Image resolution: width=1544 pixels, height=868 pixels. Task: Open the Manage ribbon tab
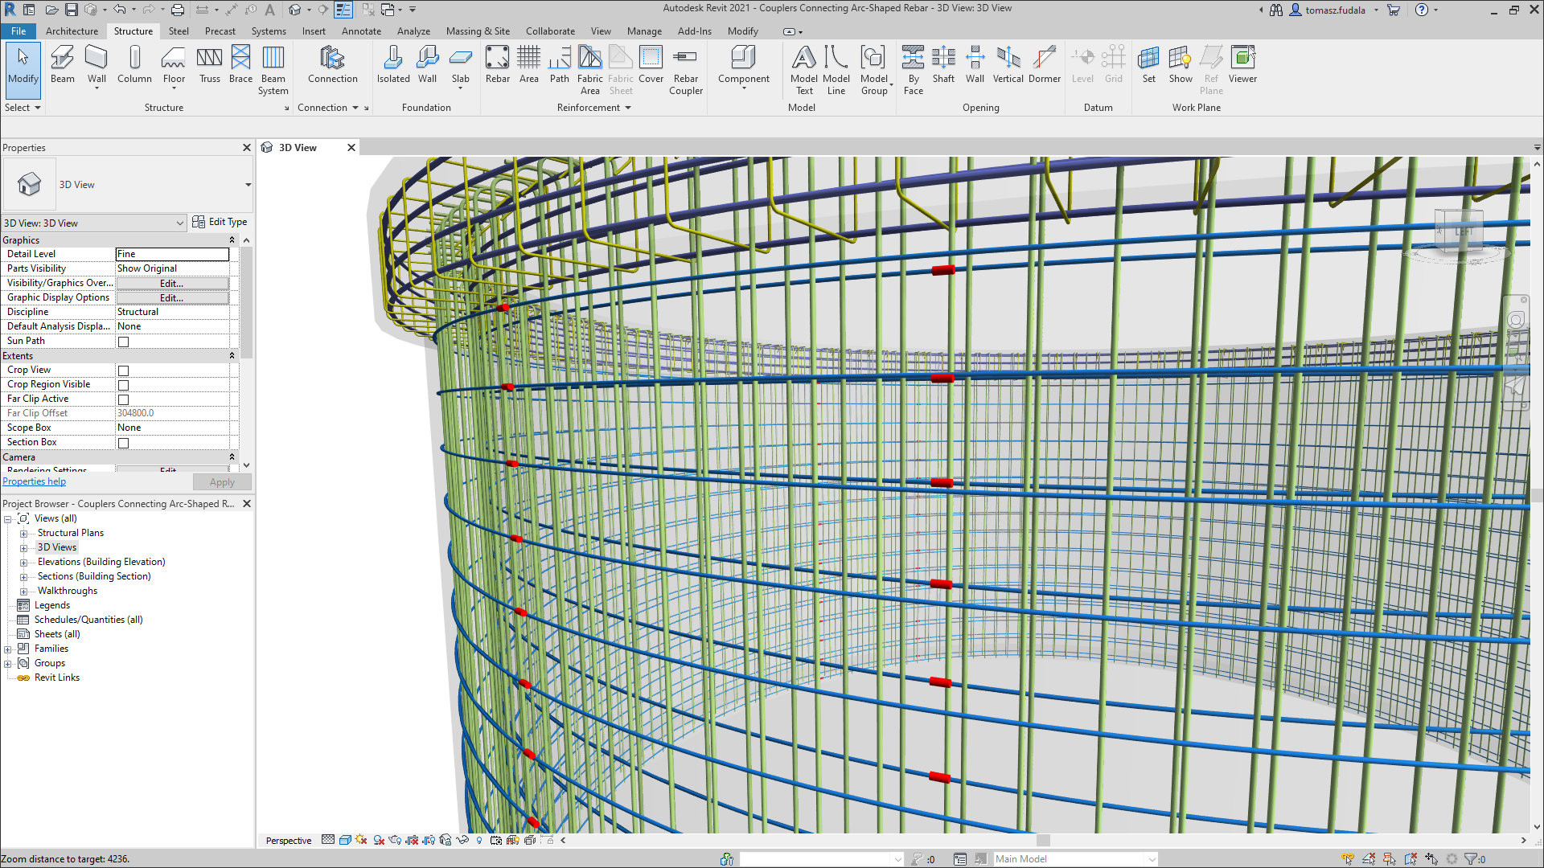(644, 31)
